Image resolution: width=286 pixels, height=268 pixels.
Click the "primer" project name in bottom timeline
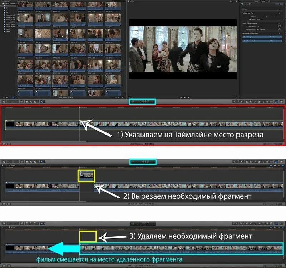point(12,227)
